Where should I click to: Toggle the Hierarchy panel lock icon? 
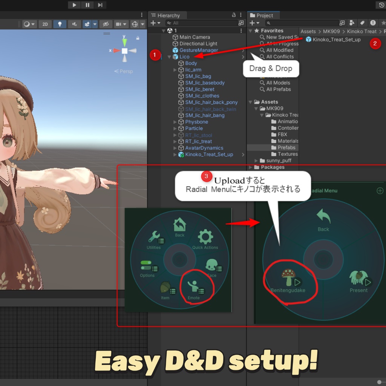(234, 15)
